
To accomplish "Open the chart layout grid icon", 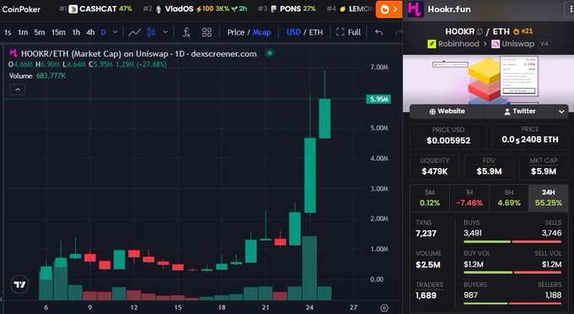I will tap(207, 33).
